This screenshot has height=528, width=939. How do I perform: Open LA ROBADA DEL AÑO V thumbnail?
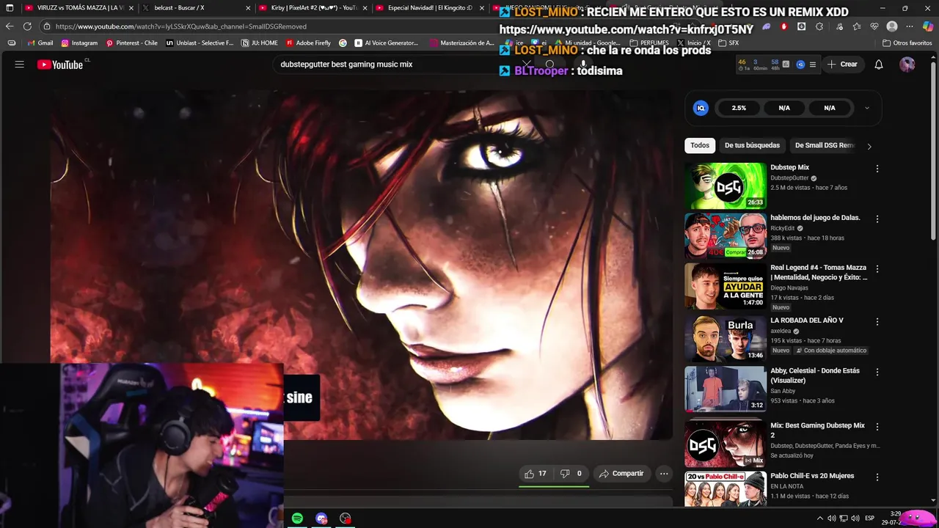tap(726, 339)
